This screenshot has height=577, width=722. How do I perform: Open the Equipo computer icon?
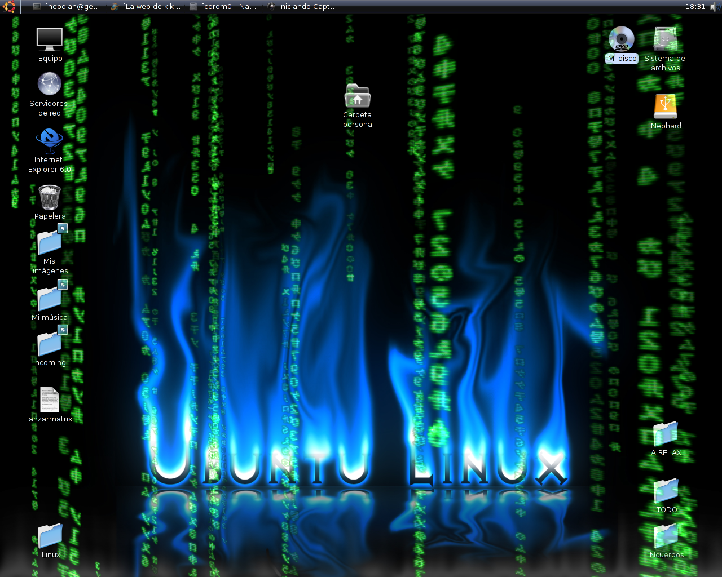click(x=50, y=39)
